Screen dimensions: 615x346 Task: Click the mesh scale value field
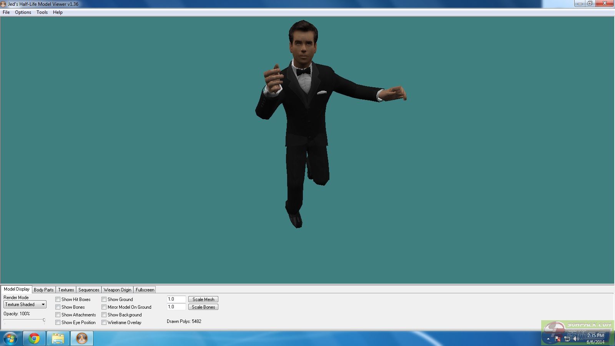coord(176,299)
